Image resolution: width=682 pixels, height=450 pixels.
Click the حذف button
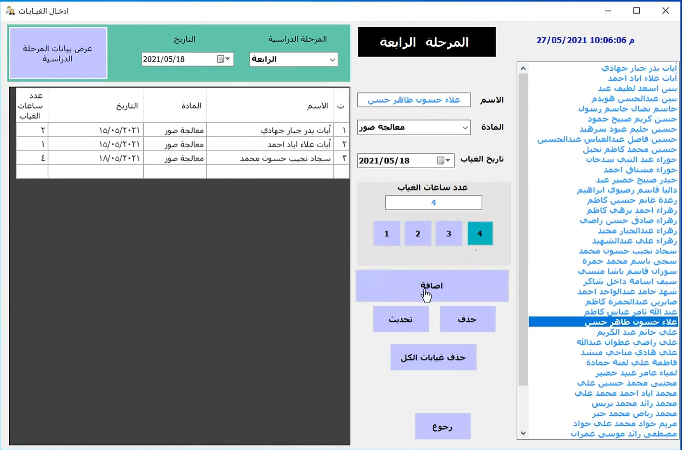[467, 319]
